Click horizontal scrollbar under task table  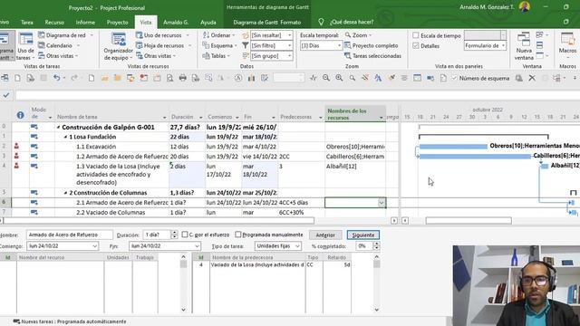[x=159, y=221]
